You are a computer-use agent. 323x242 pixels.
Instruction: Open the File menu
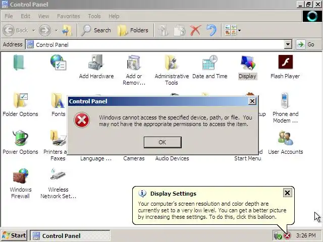(9, 16)
